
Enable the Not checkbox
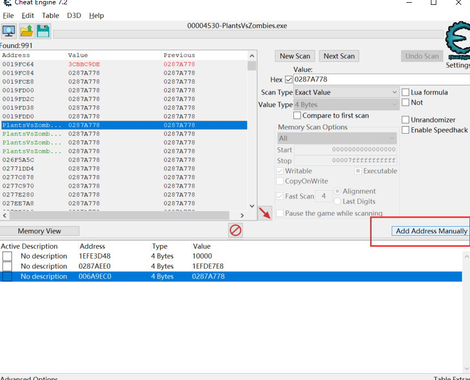click(x=405, y=102)
